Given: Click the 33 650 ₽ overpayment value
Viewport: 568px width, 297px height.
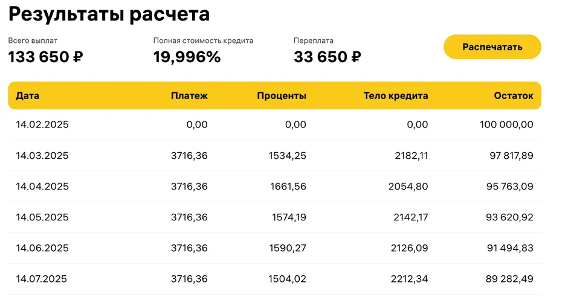Looking at the screenshot, I should coord(328,57).
